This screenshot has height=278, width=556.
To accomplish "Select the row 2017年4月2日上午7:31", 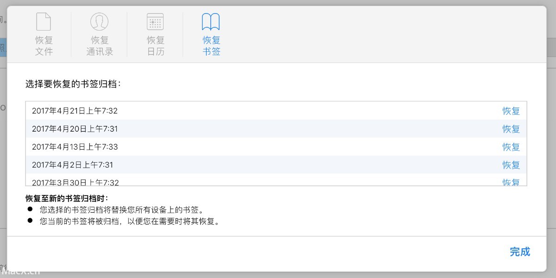I will click(276, 165).
